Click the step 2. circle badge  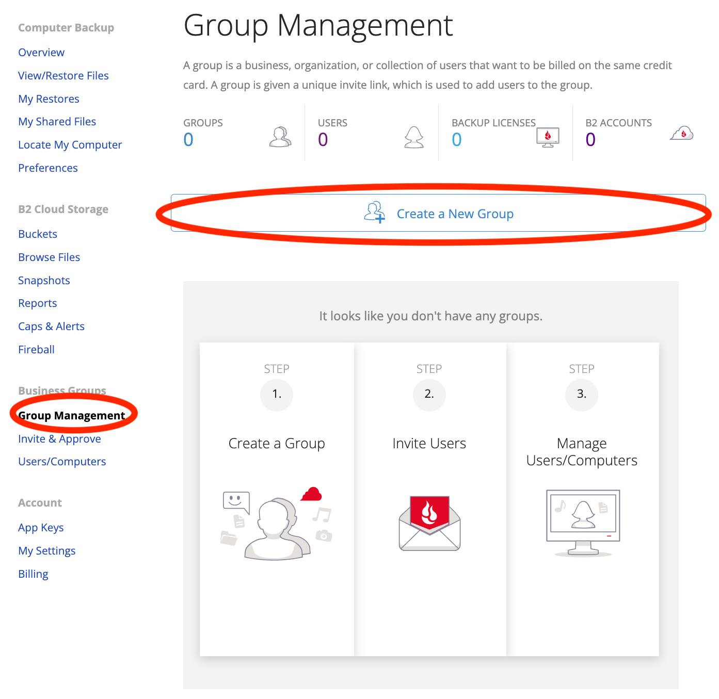429,395
